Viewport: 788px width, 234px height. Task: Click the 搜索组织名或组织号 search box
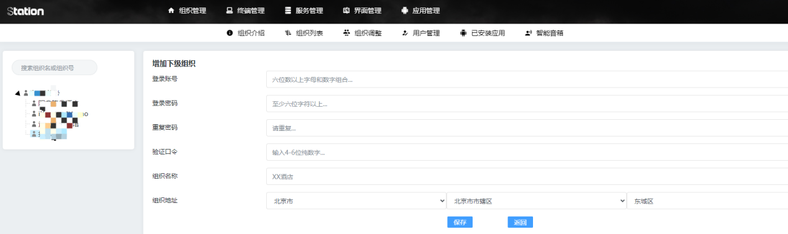pos(55,68)
